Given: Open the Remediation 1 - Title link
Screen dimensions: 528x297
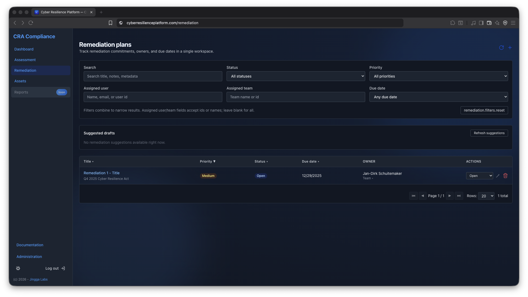Looking at the screenshot, I should [x=101, y=173].
